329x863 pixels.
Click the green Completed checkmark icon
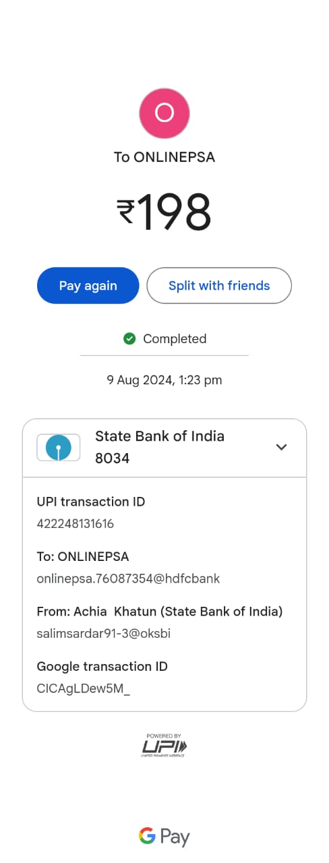pyautogui.click(x=130, y=338)
